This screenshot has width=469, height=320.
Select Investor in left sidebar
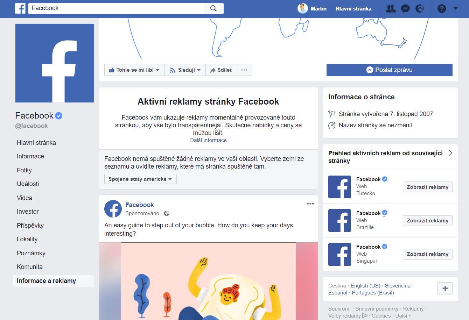click(28, 212)
